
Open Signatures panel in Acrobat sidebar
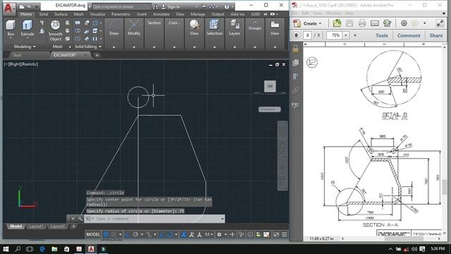click(295, 105)
